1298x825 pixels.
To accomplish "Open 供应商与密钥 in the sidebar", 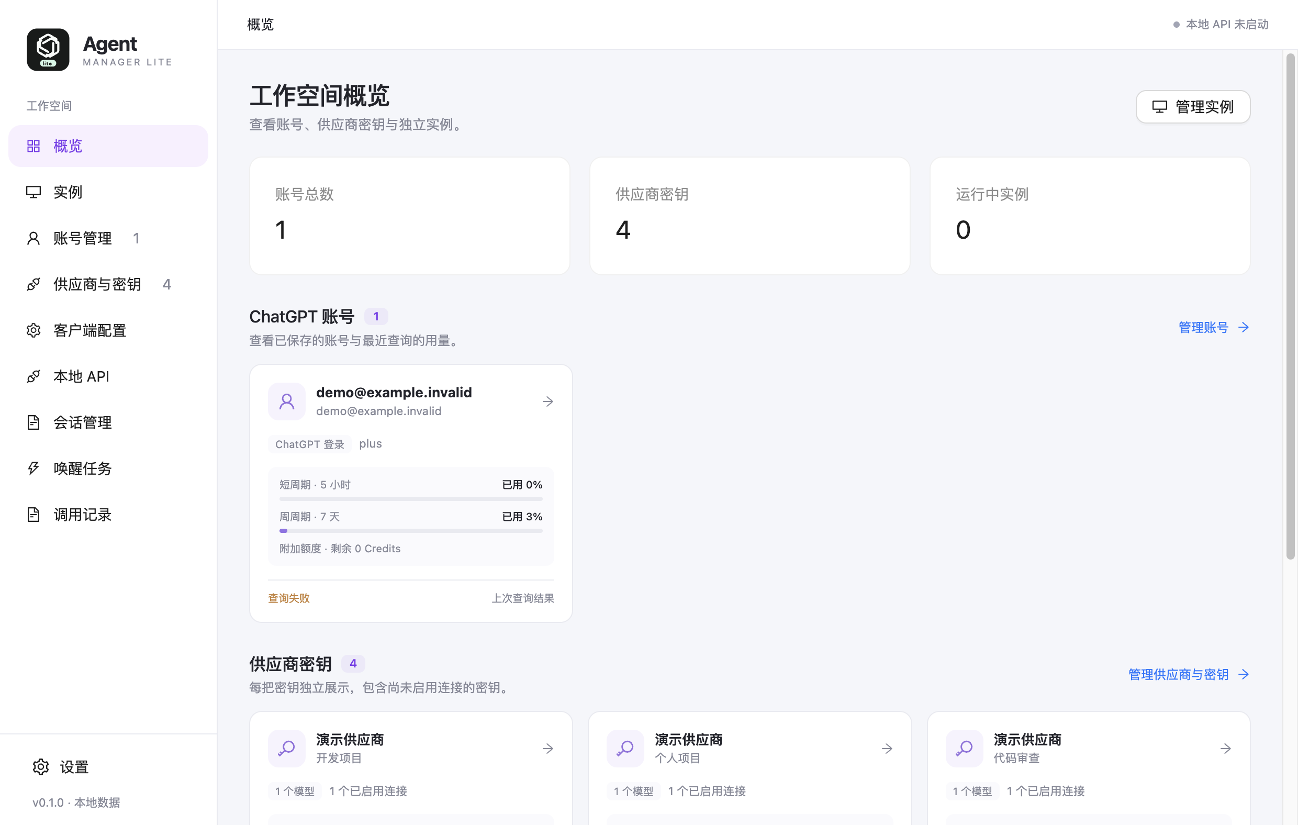I will click(x=108, y=284).
